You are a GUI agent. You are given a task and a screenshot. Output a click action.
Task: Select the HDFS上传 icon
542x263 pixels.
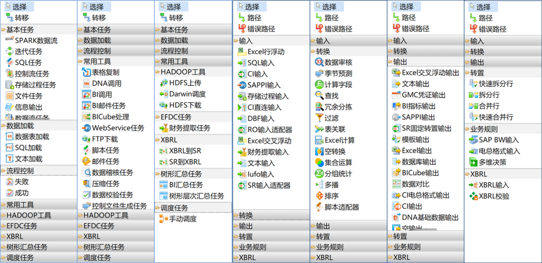pos(164,83)
